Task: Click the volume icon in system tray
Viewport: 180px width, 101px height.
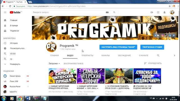Action: (163, 98)
